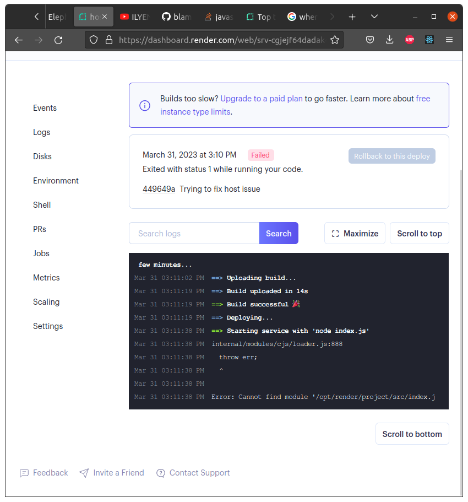Viewport: 468px width, 502px height.
Task: Open Environment in the sidebar
Action: (x=56, y=181)
